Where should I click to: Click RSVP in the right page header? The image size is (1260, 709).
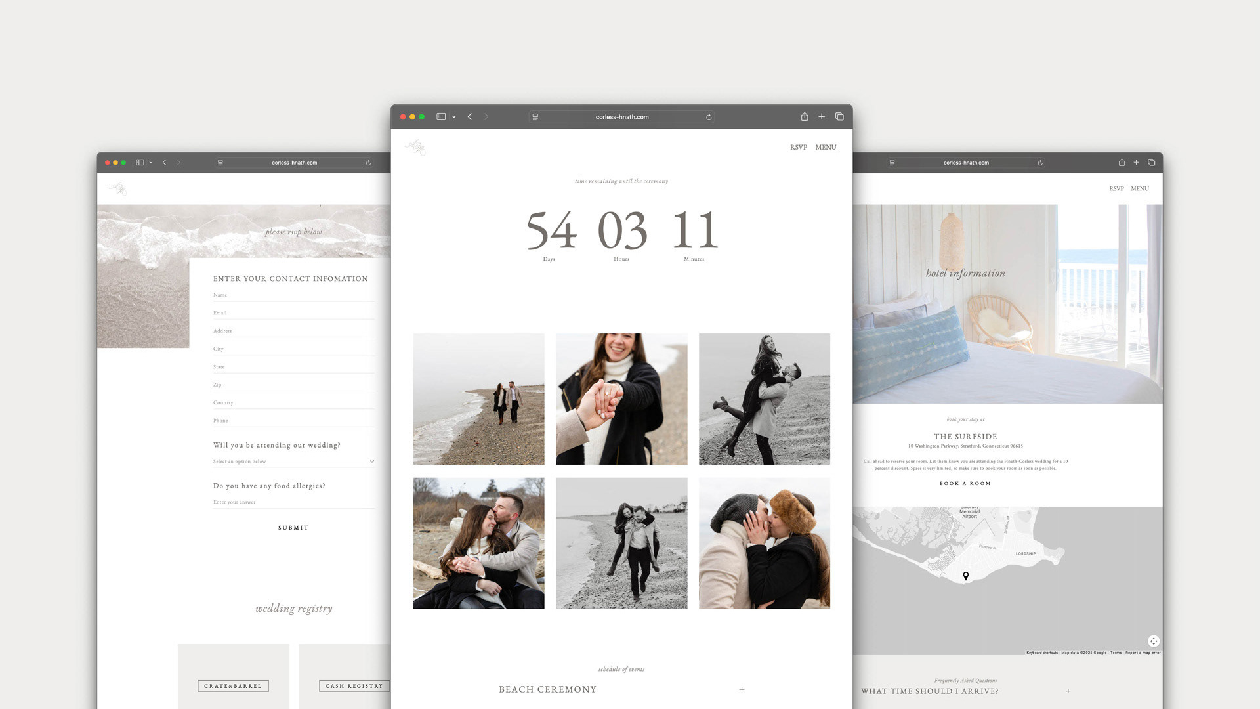click(x=1116, y=189)
